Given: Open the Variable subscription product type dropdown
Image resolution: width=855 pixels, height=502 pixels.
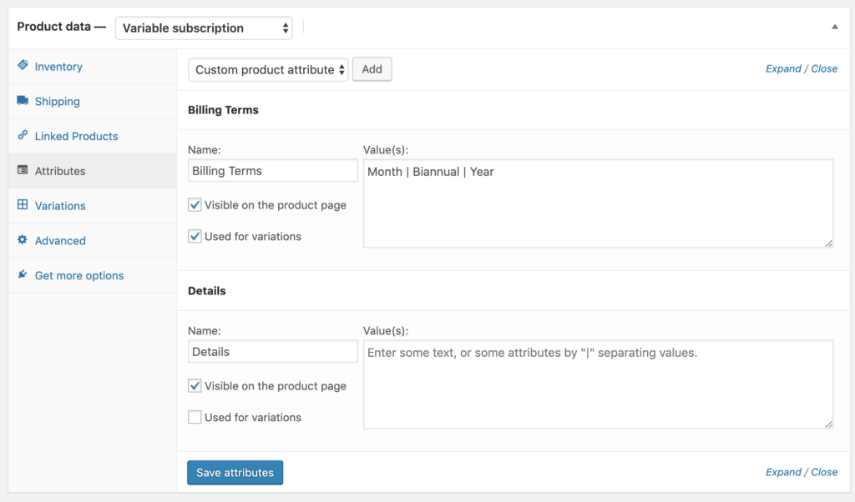Looking at the screenshot, I should (204, 28).
